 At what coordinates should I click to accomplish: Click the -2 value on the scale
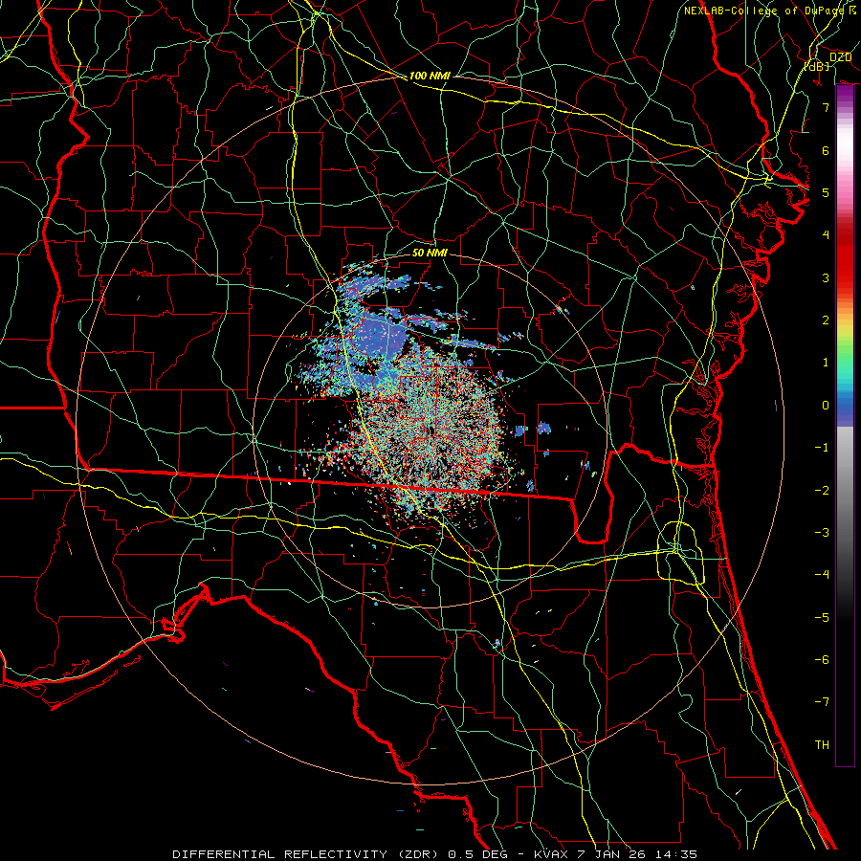point(822,491)
